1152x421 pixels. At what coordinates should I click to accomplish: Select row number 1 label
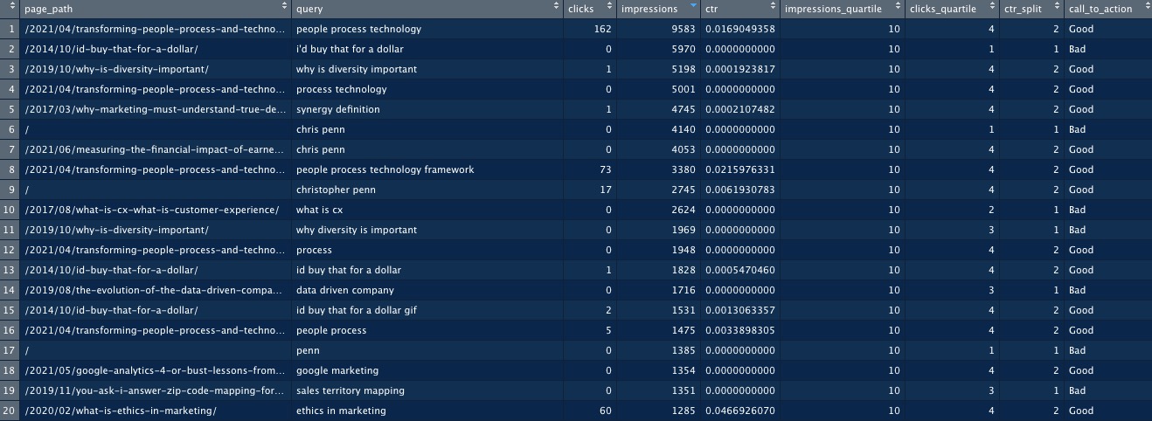(10, 29)
